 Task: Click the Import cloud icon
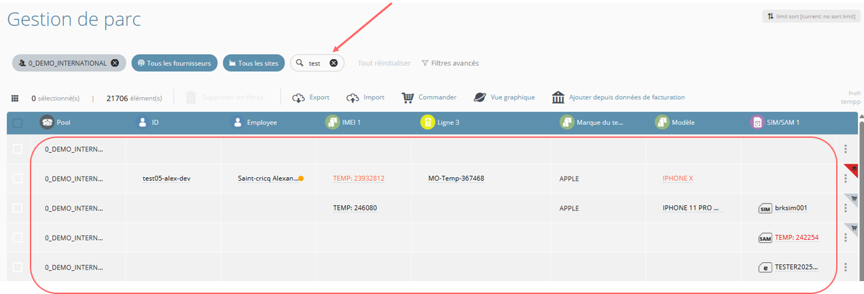[353, 98]
